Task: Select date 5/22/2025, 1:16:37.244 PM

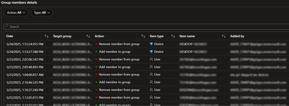Action: (25, 90)
